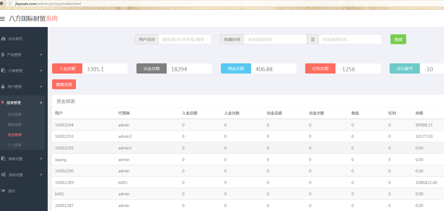
Task: Click the user icon beside 用户管理
Action: (x=3, y=87)
